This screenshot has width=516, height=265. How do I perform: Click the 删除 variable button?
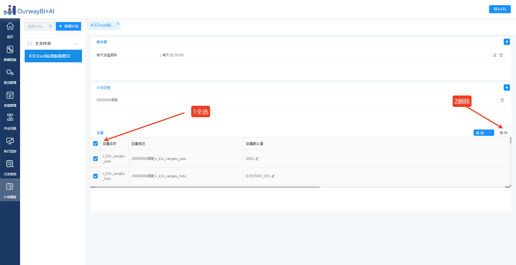pyautogui.click(x=504, y=133)
